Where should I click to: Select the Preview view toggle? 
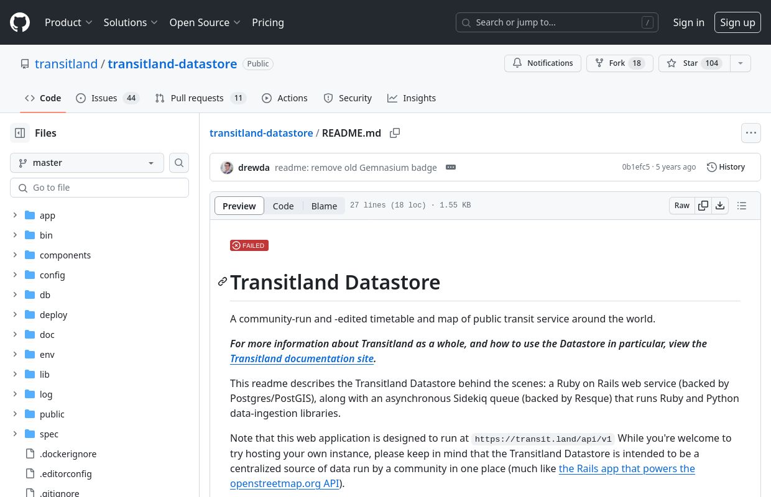click(239, 206)
